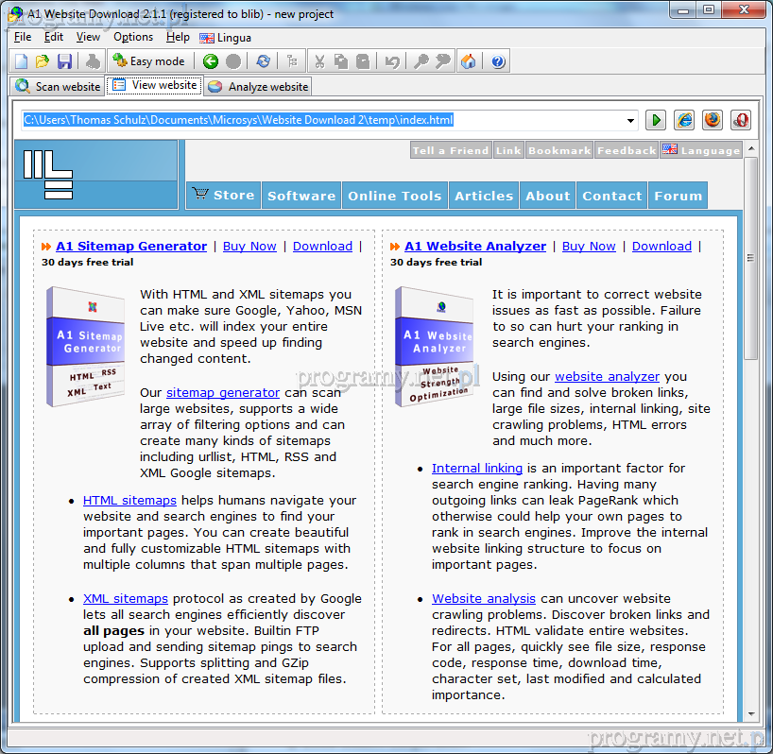Click the file path address field
773x754 pixels.
pos(321,121)
